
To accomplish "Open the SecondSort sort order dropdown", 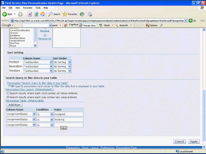I will click(x=70, y=66).
